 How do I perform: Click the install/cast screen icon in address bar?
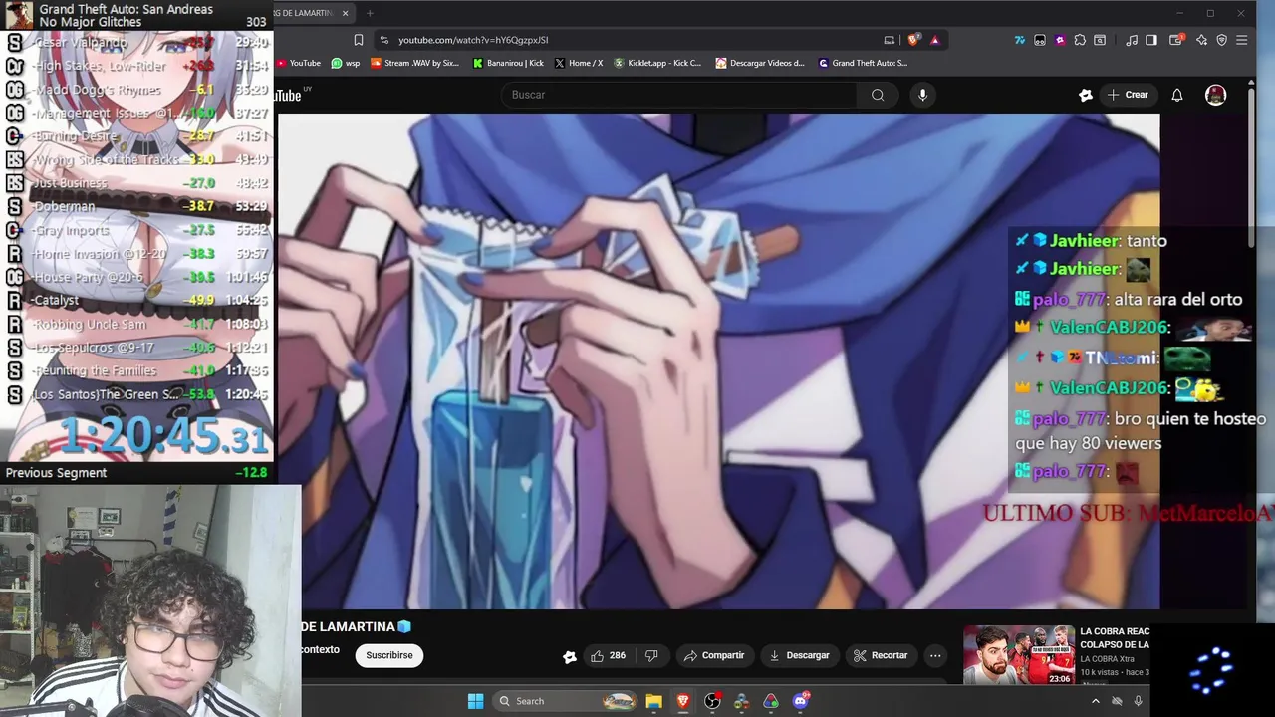click(x=890, y=40)
